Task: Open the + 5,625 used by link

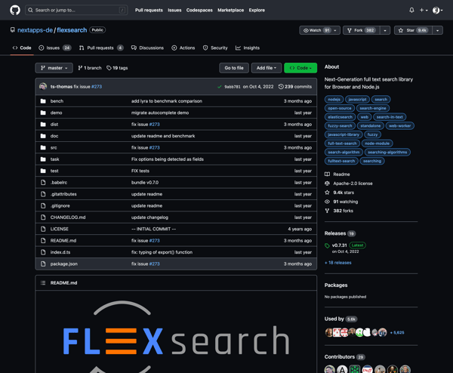Action: pyautogui.click(x=397, y=332)
